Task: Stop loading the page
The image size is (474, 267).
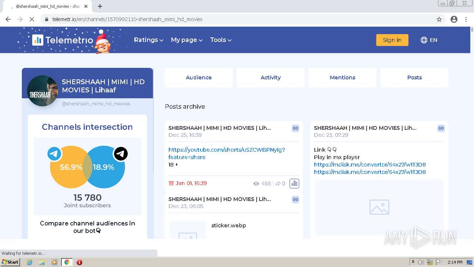Action: (32, 19)
